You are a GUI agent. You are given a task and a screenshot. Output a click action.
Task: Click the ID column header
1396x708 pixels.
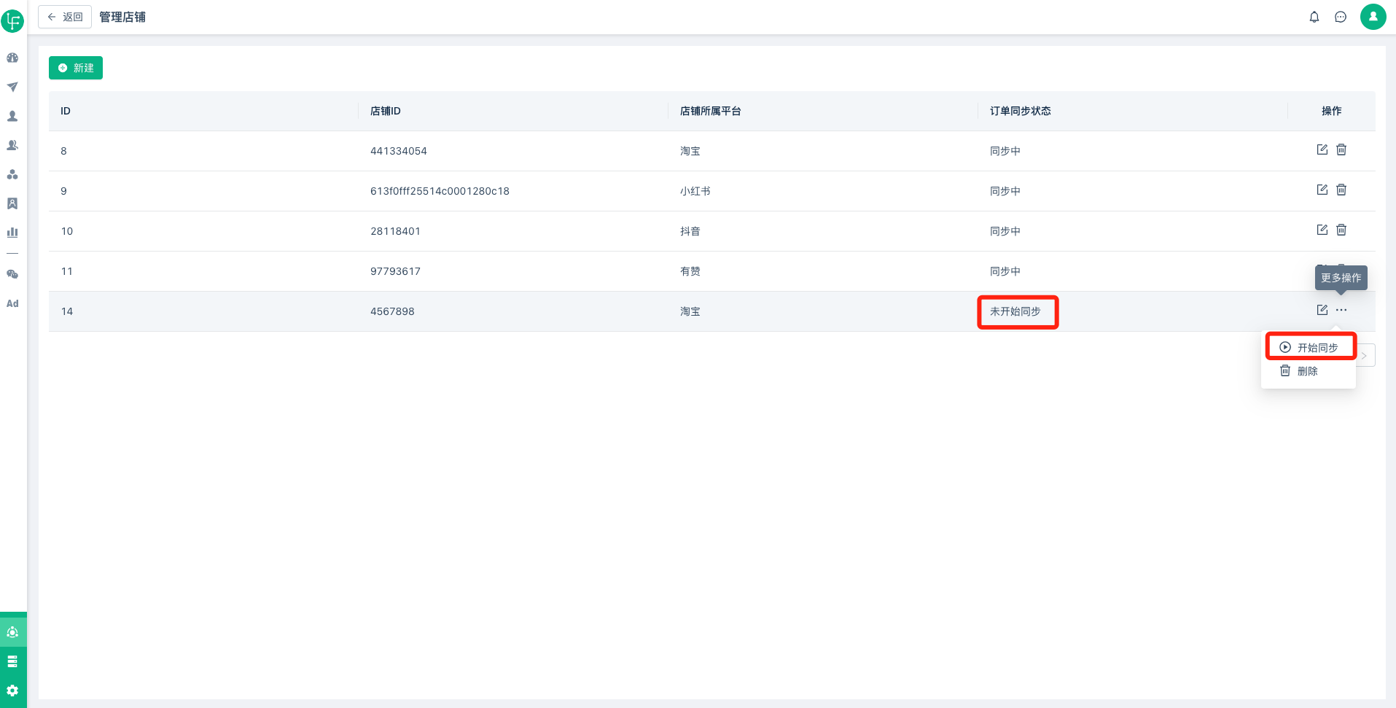[66, 111]
